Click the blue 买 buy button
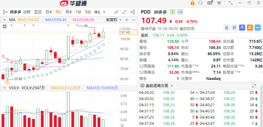The width and height of the screenshot is (263, 127). (x=242, y=28)
